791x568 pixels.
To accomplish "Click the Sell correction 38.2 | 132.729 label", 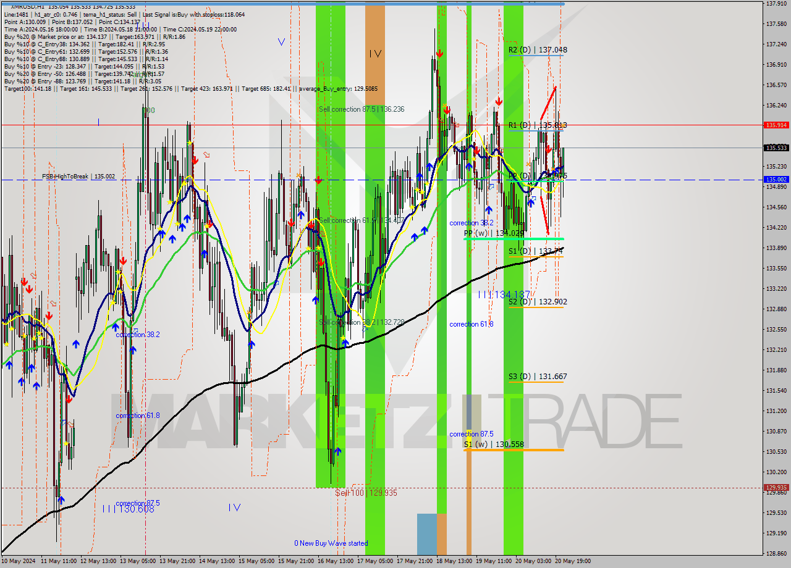I will click(x=362, y=322).
